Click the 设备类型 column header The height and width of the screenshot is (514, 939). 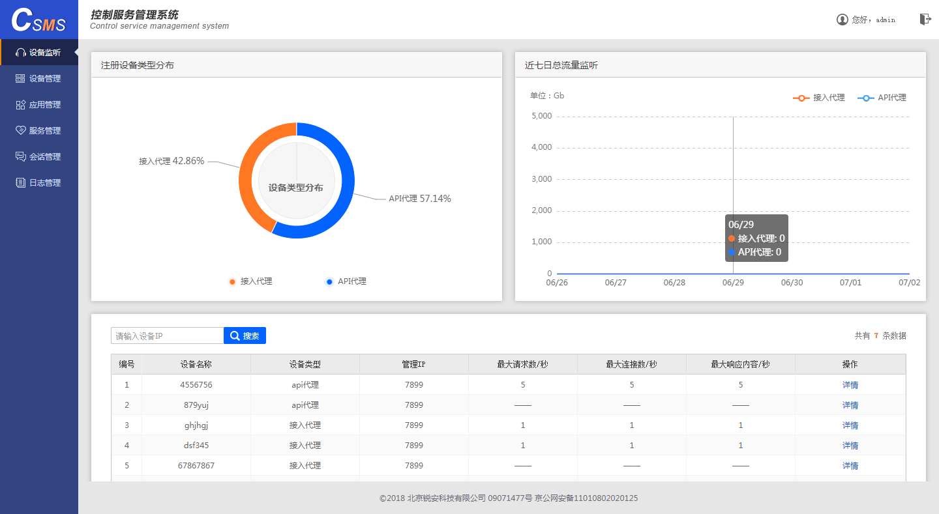click(x=305, y=364)
